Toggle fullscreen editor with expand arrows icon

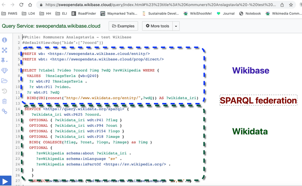(x=5, y=50)
